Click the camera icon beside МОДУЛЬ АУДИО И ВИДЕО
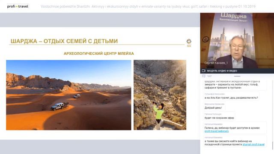 tap(204, 71)
